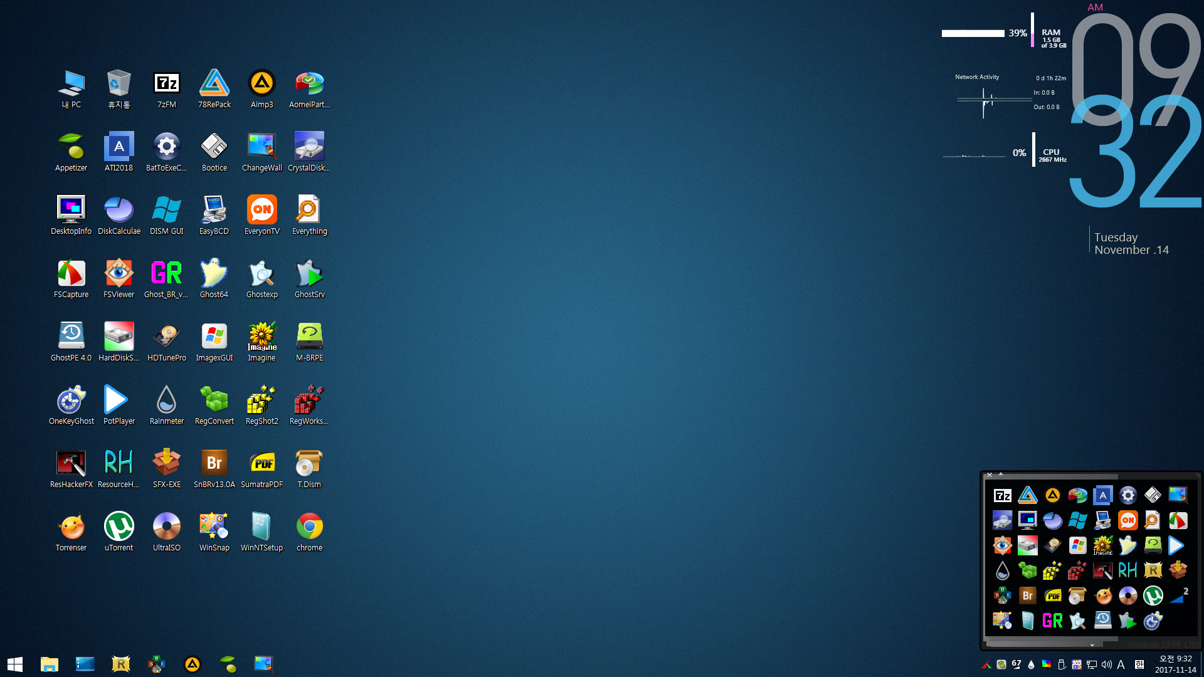
Task: Open SFX-EXE desktop shortcut
Action: click(x=167, y=469)
